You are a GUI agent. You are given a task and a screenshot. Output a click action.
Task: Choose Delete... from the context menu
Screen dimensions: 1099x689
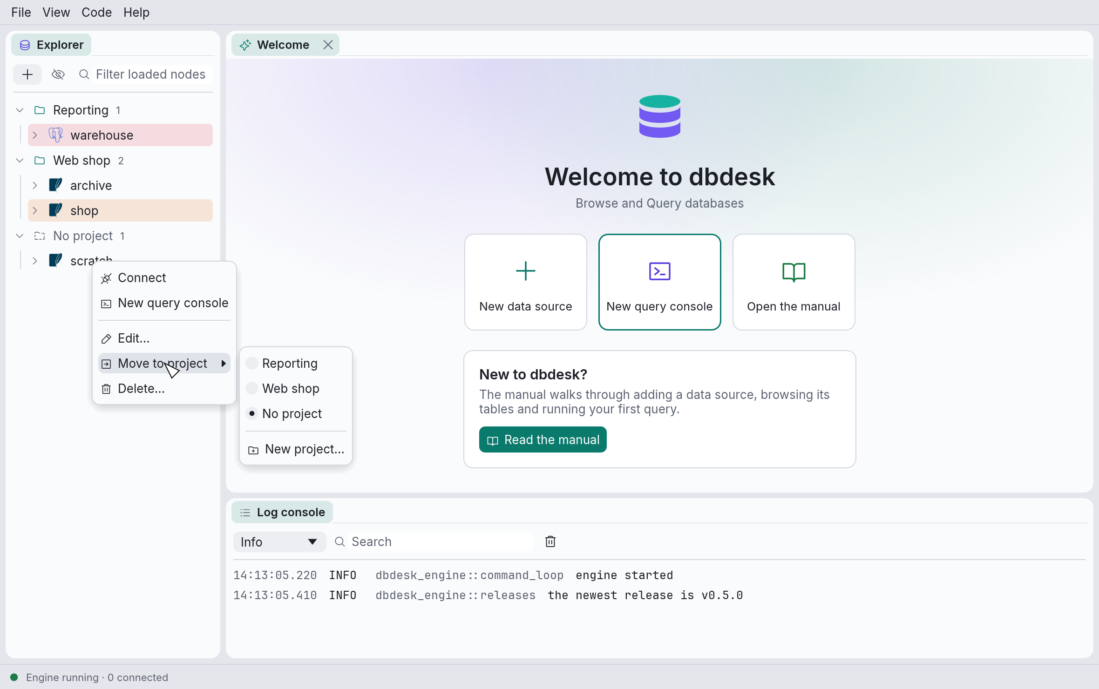coord(164,389)
